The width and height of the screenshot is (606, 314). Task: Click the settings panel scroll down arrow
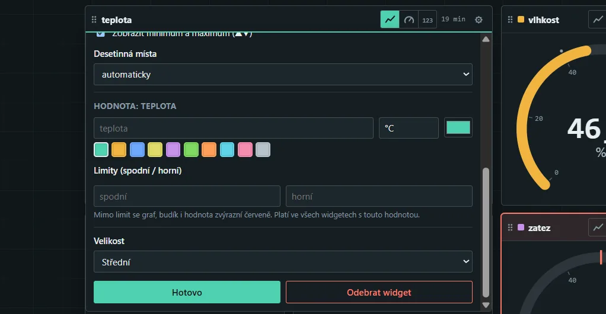pos(486,305)
